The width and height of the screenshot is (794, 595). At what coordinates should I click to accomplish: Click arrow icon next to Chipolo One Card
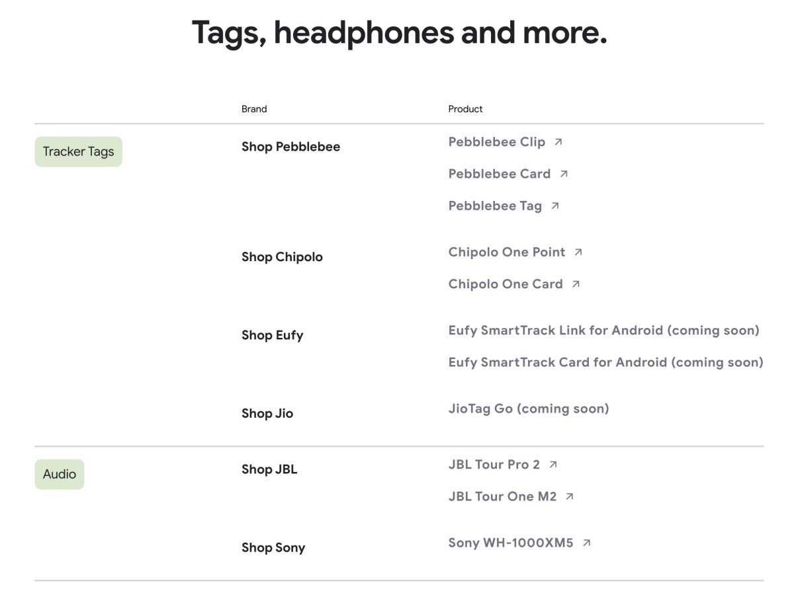pos(576,284)
